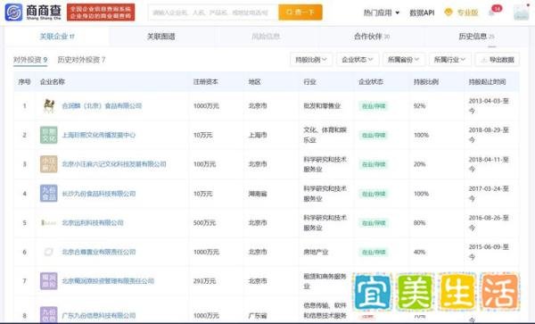Click the 40% shareholding cell in row 6

click(419, 252)
